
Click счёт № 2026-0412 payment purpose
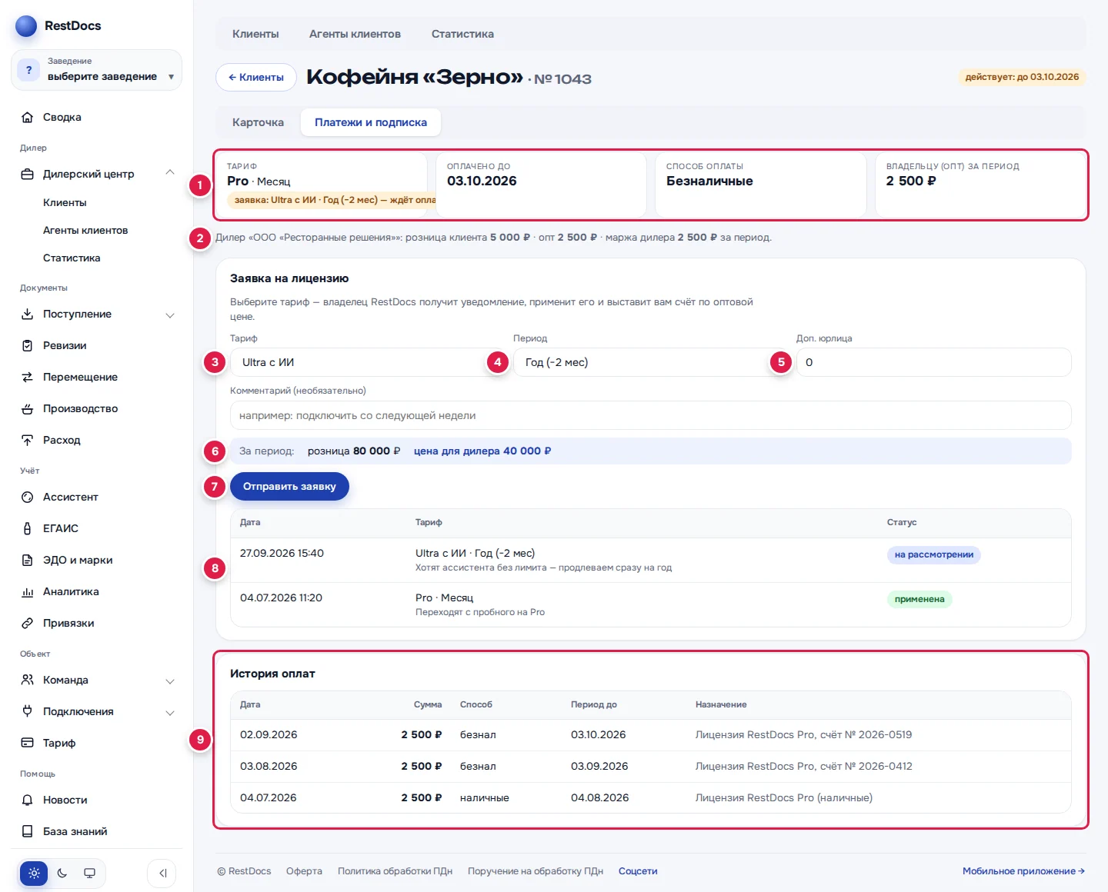(x=803, y=767)
